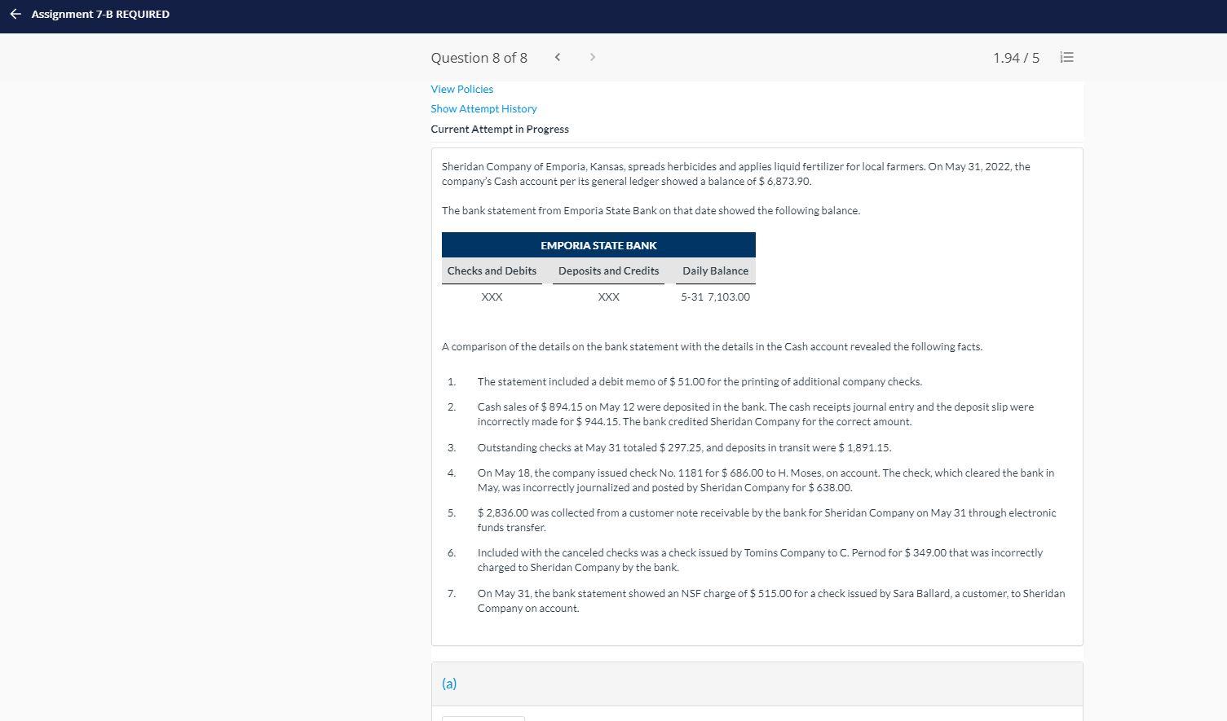The height and width of the screenshot is (721, 1227).
Task: Click the outstanding checks $297.25 item
Action: pyautogui.click(x=684, y=447)
